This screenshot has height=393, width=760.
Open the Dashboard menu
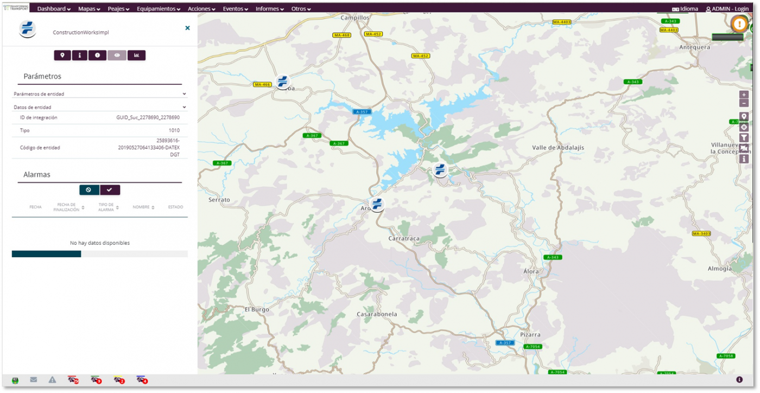pyautogui.click(x=54, y=9)
